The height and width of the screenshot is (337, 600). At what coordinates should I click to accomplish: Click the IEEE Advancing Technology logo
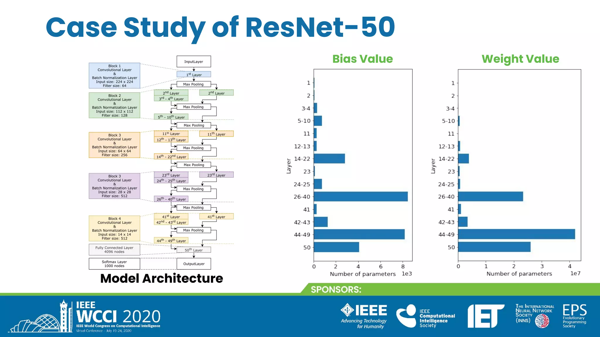[x=364, y=316]
